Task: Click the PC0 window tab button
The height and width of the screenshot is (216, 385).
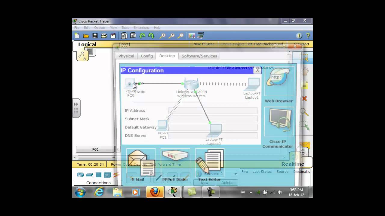Action: coord(95,149)
